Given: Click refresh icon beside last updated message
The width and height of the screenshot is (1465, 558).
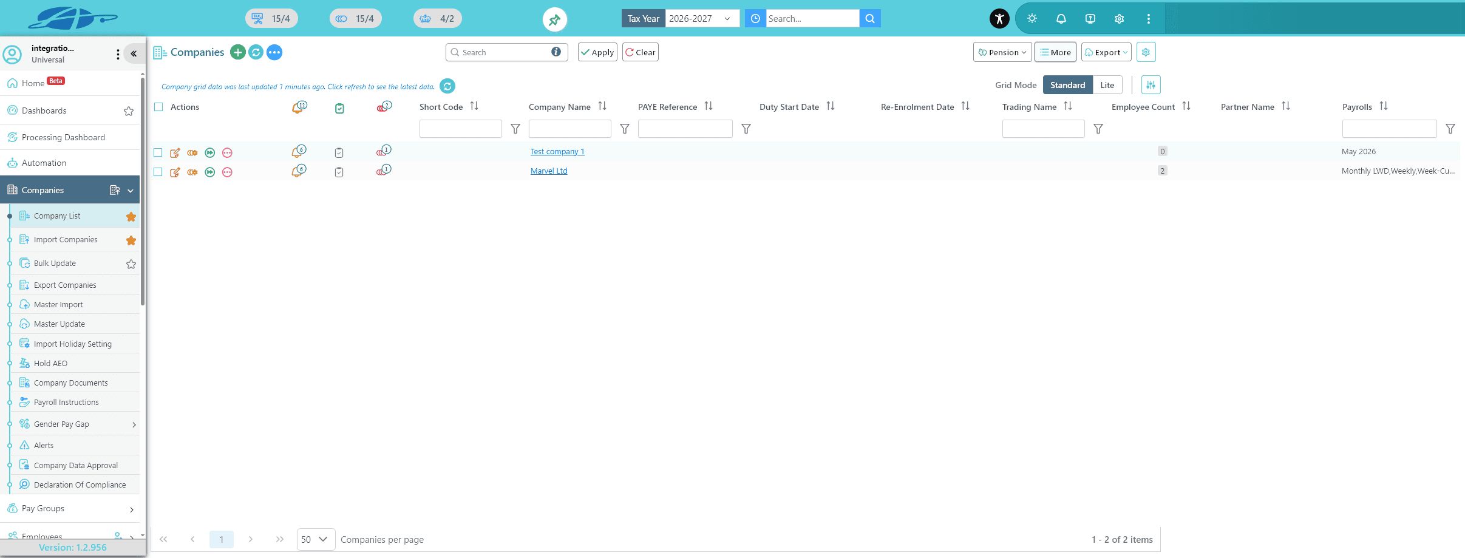Looking at the screenshot, I should [447, 86].
